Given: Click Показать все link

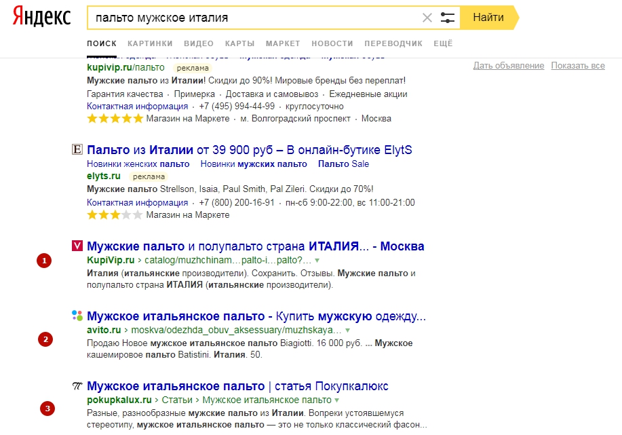Looking at the screenshot, I should tap(578, 66).
